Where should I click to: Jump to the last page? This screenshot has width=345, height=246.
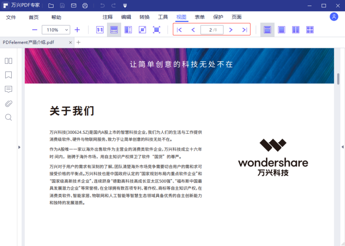point(245,30)
